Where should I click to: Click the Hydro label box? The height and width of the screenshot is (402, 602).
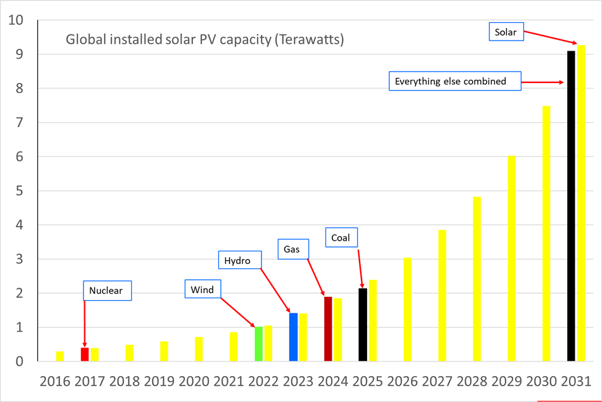click(x=240, y=260)
